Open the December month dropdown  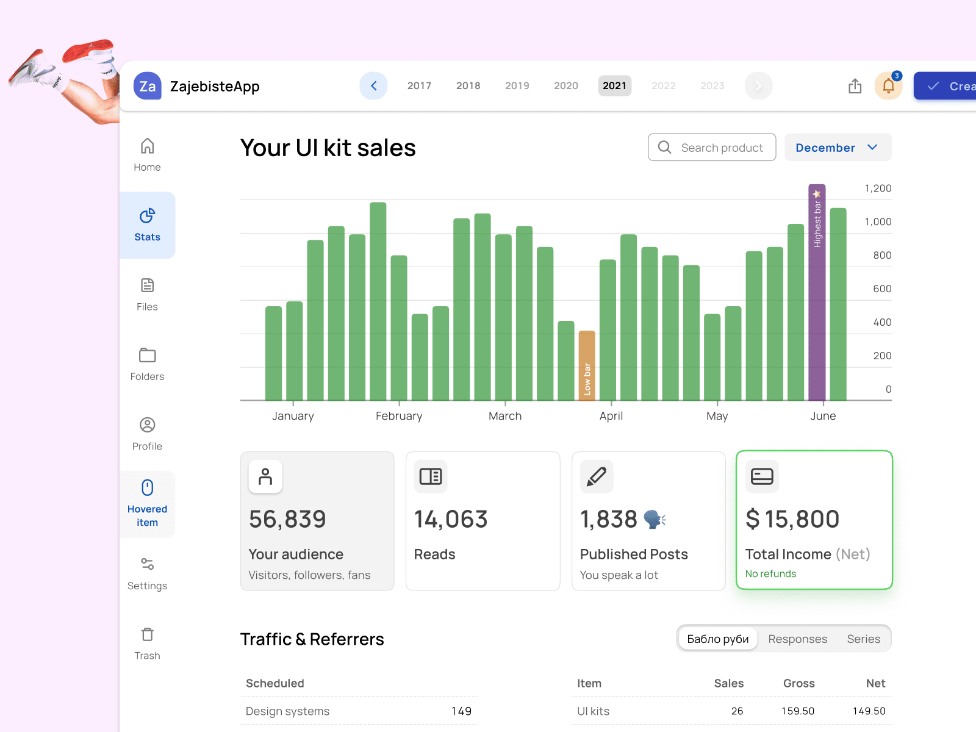[838, 147]
